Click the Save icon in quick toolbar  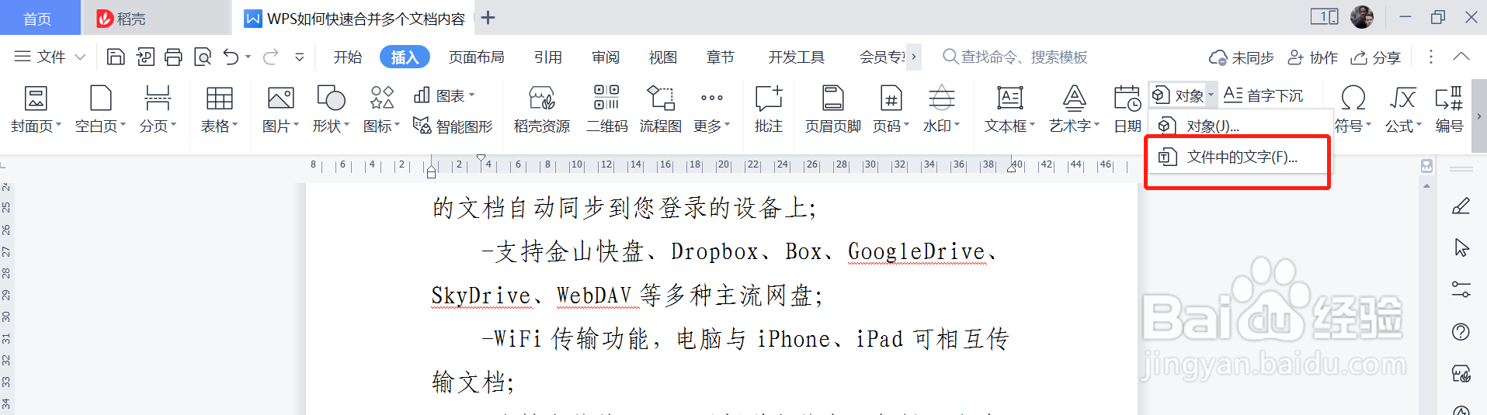(x=116, y=57)
